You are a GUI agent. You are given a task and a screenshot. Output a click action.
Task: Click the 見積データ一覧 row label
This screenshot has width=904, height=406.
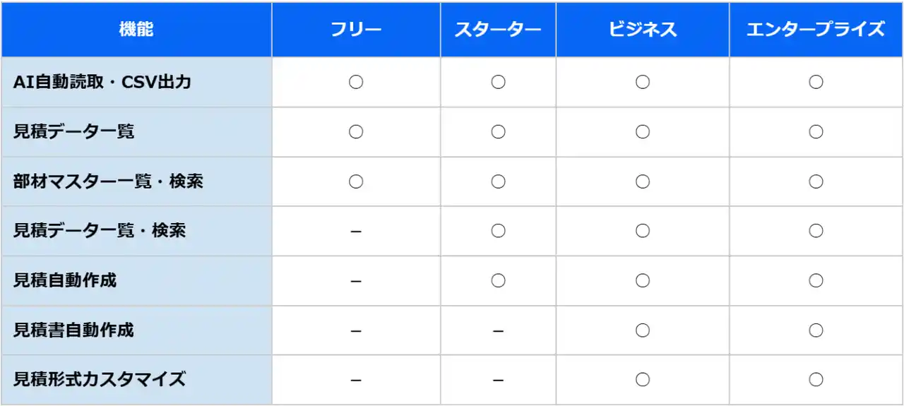[x=73, y=131]
